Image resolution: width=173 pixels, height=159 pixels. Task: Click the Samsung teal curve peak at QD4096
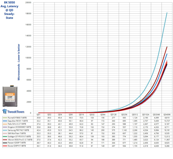[167, 13]
